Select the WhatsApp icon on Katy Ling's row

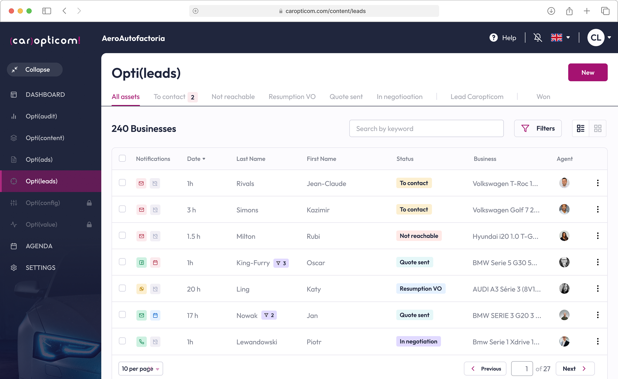tap(141, 289)
